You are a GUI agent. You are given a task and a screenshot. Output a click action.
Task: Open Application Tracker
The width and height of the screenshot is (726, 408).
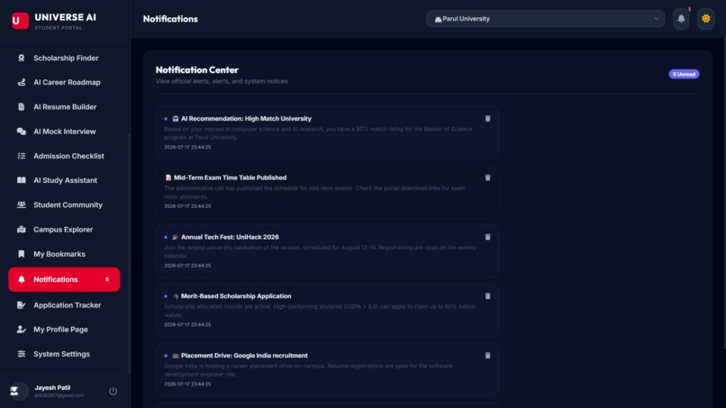coord(64,305)
